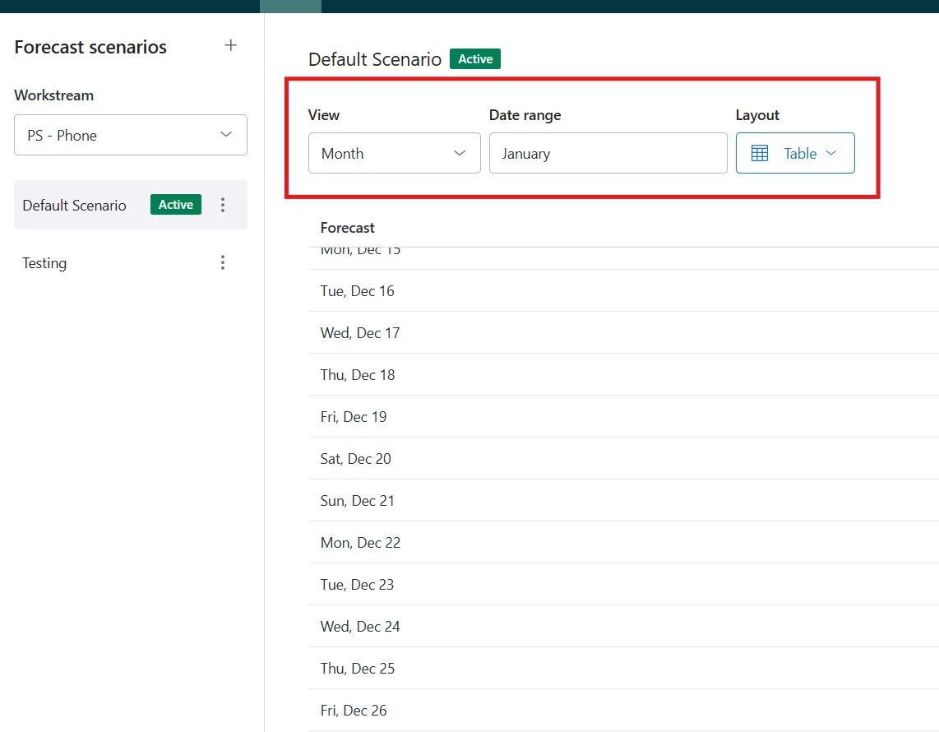This screenshot has height=732, width=939.
Task: Open more options for Testing scenario
Action: tap(223, 262)
